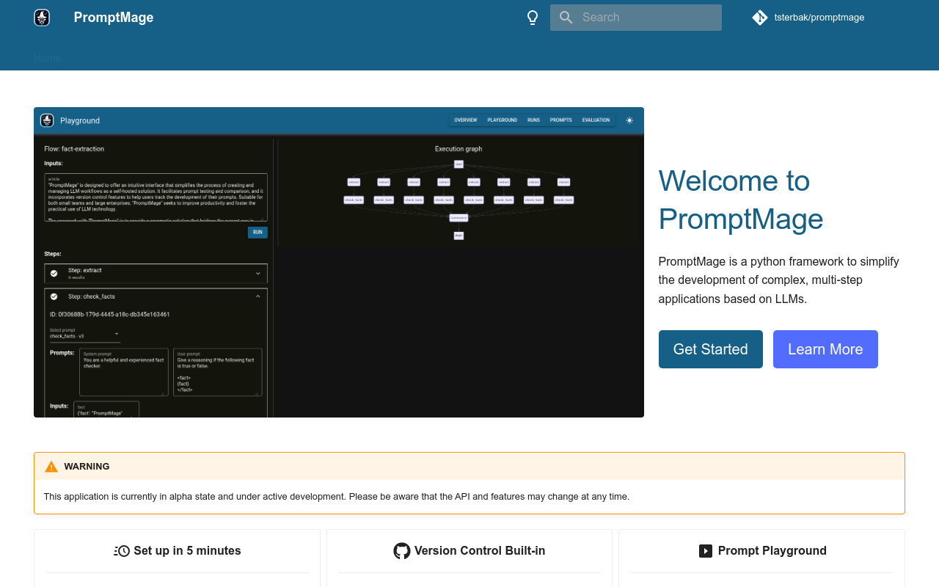Click the git repository icon
The width and height of the screenshot is (939, 587).
(760, 18)
